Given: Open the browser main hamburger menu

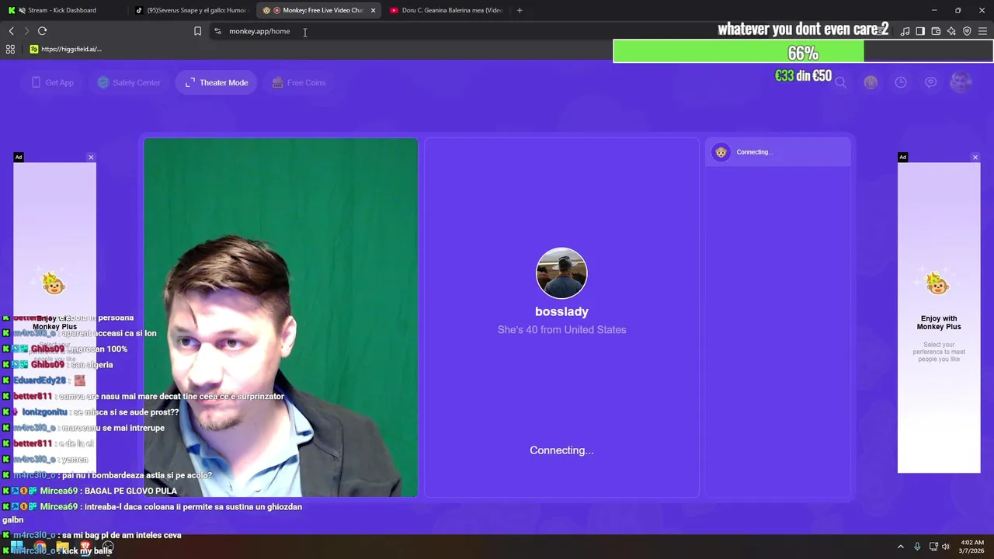Looking at the screenshot, I should point(982,31).
